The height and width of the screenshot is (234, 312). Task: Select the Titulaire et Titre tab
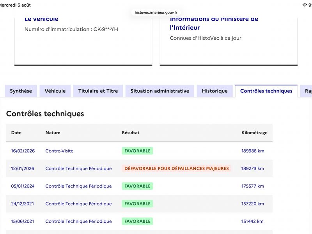tap(98, 91)
